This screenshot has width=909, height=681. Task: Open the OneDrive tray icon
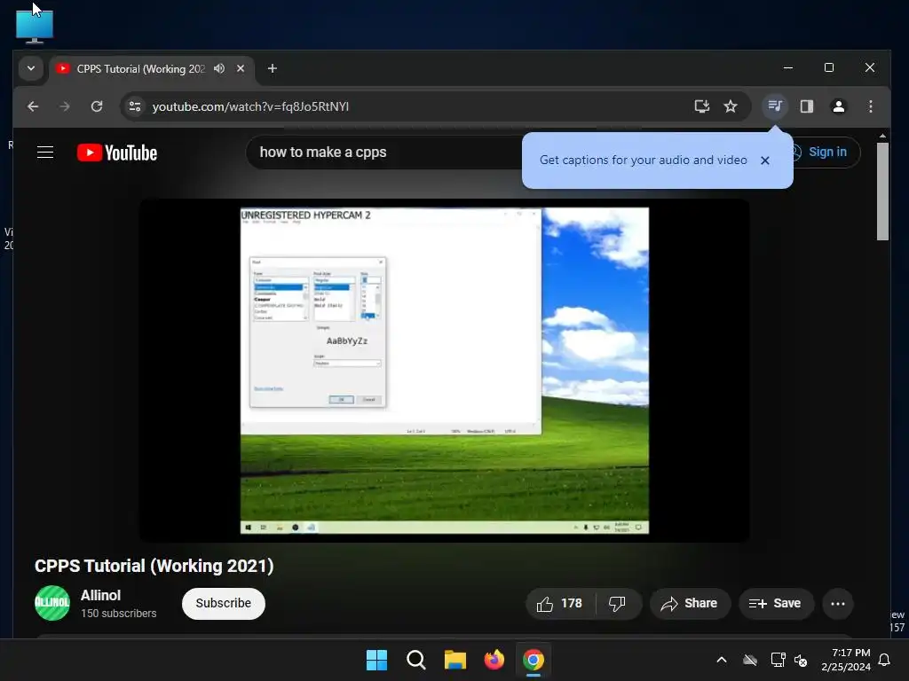click(750, 660)
